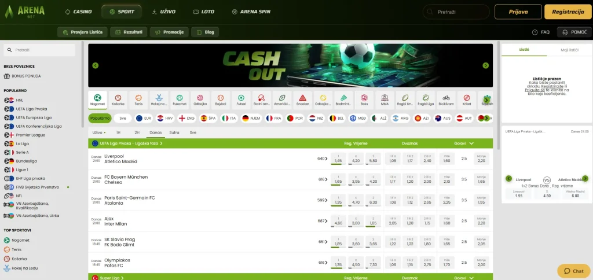Open the MMA sport tile
The image size is (593, 280).
point(385,100)
